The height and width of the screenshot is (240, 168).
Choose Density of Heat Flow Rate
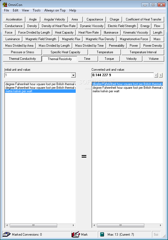[59, 26]
